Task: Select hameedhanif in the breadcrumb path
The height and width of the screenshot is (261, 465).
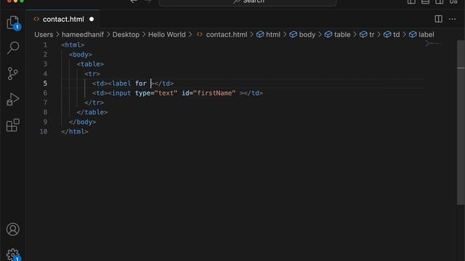Action: tap(83, 35)
